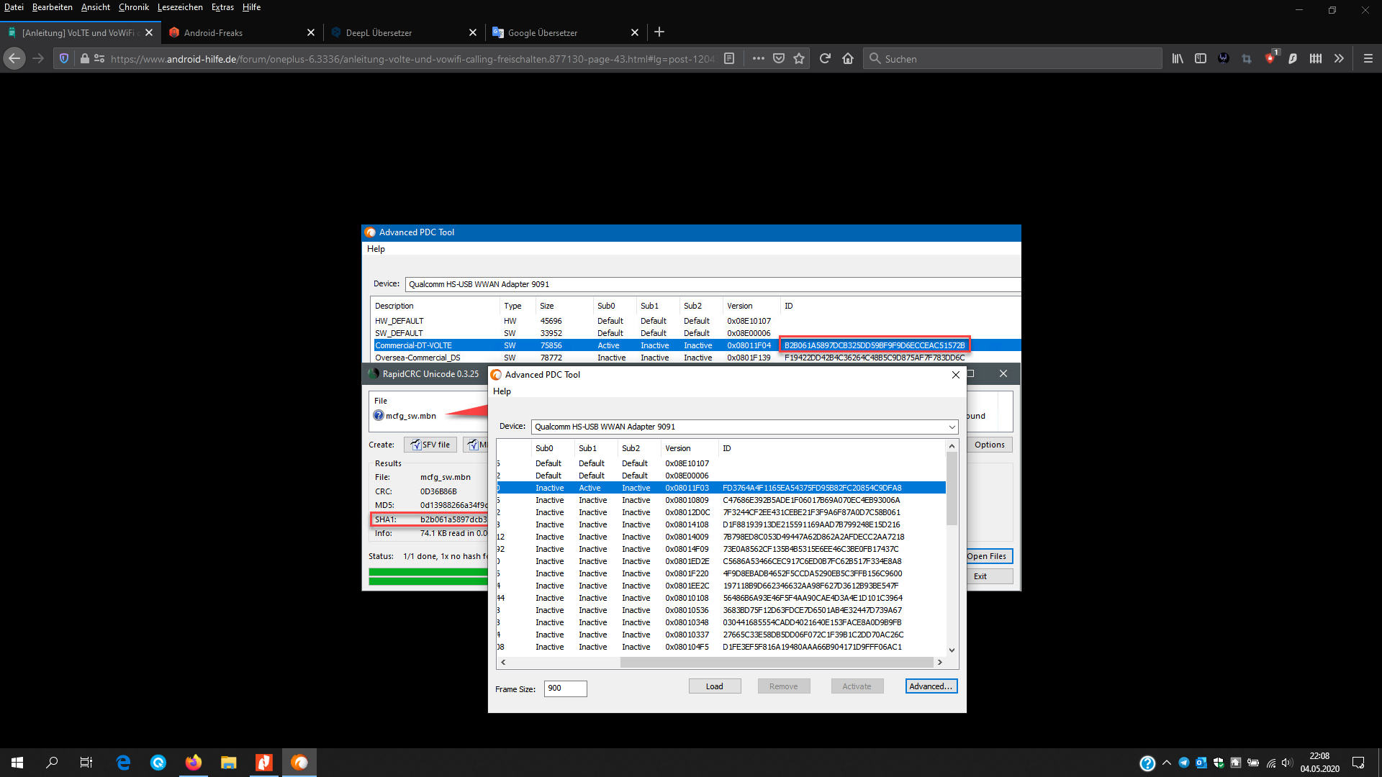Open the Firefox library icon
Screen dimensions: 1382x777
(x=1178, y=58)
